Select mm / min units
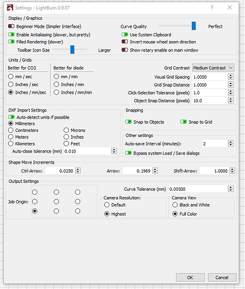This screenshot has height=289, width=245. point(56,76)
